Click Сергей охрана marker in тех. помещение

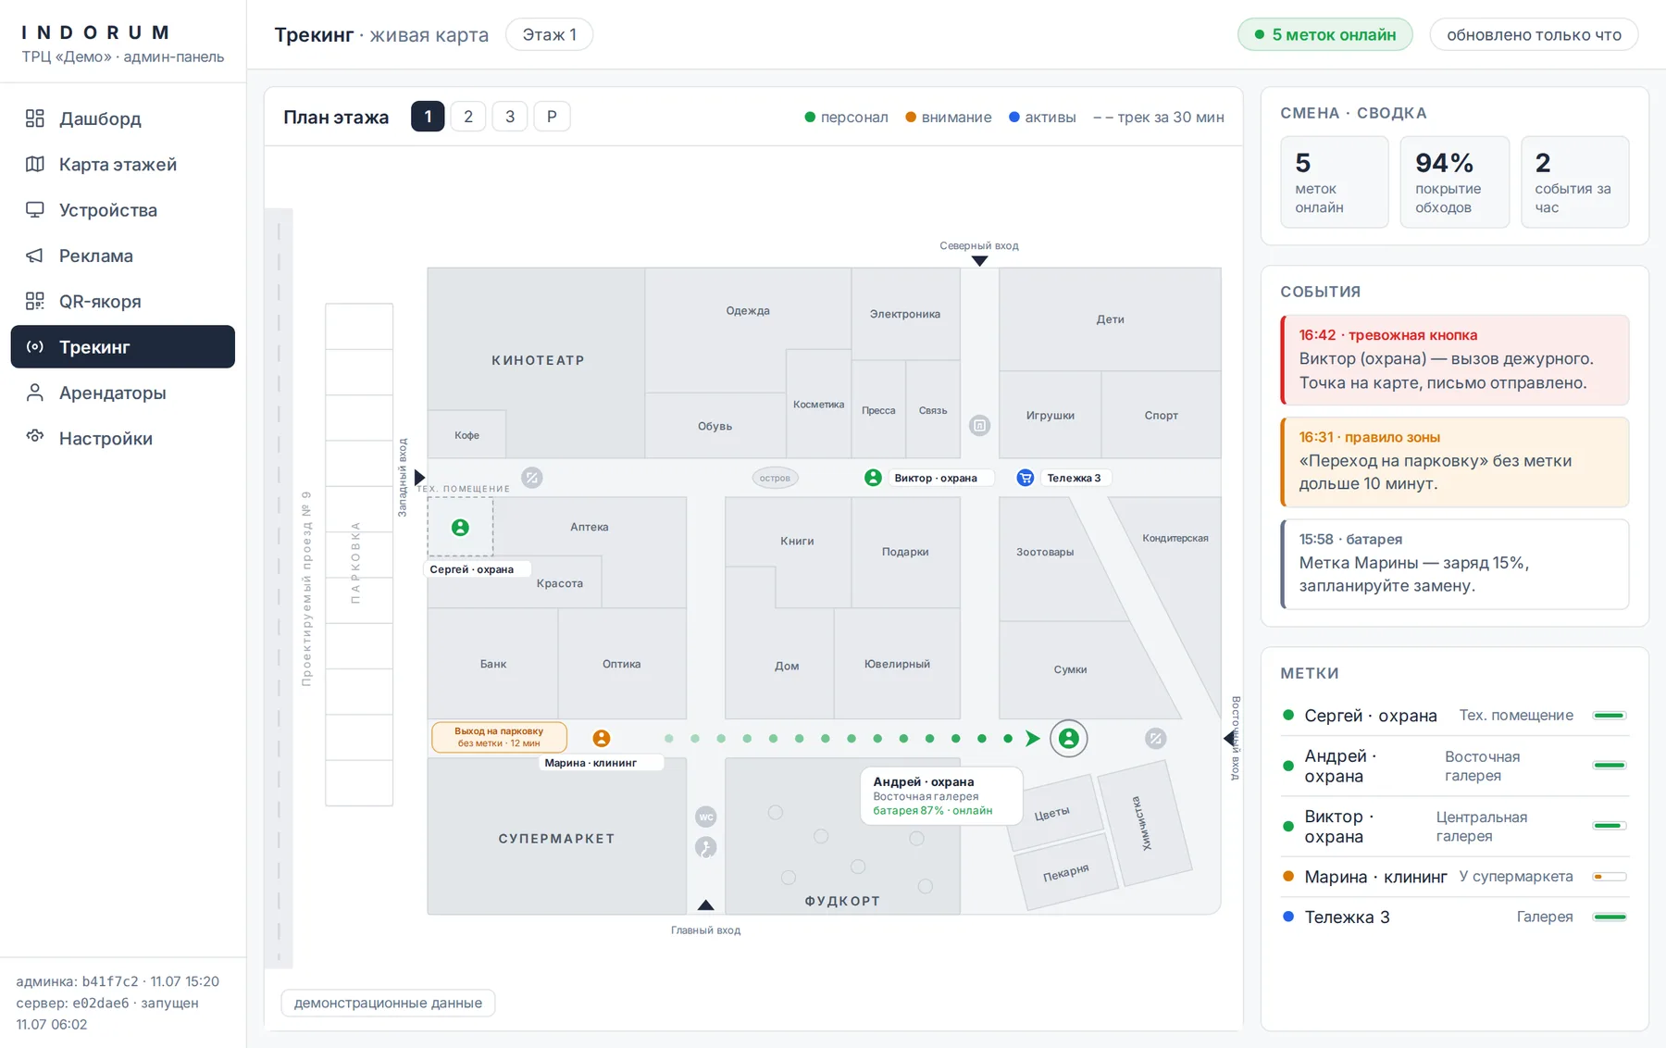click(460, 528)
